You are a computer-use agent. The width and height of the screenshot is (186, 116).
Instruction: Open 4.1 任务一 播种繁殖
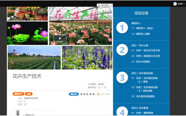coord(142,113)
